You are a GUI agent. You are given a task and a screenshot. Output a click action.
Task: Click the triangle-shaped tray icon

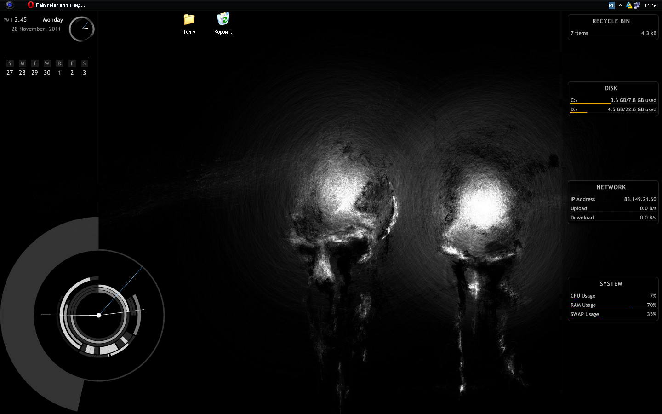click(x=628, y=6)
